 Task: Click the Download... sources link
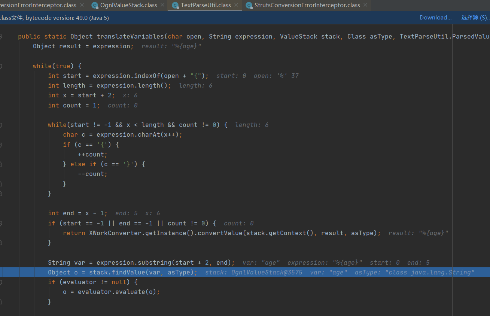pos(435,18)
